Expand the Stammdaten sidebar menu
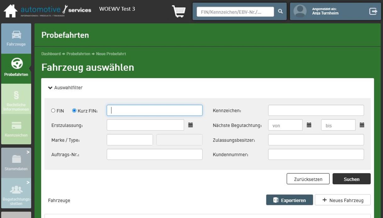Screen dimensions: 383x218 coord(16,163)
